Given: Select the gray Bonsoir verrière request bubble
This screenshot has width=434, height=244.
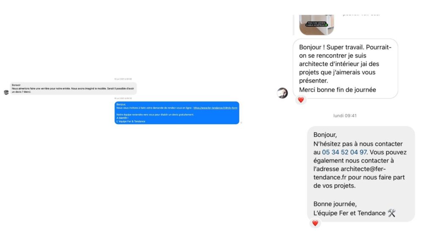Looking at the screenshot, I should click(73, 89).
